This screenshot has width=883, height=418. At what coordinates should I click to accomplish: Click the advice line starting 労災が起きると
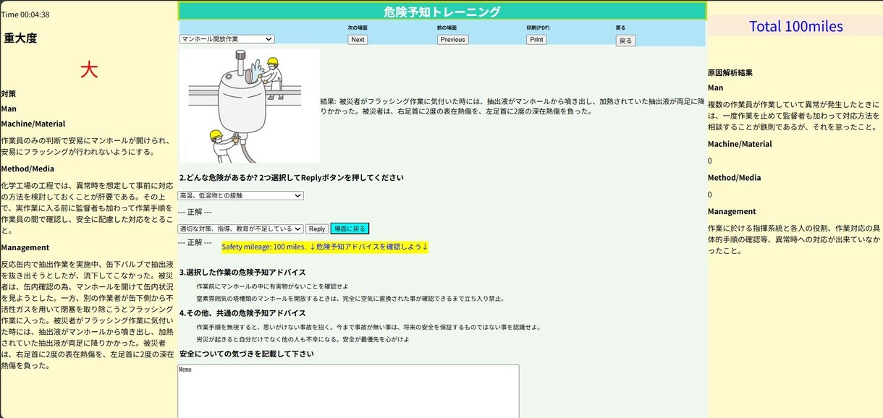(303, 338)
